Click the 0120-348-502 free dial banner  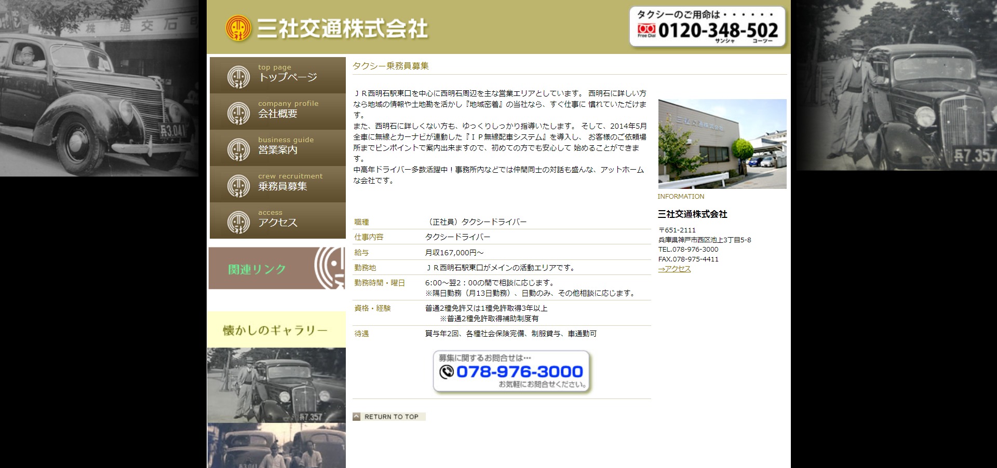pos(707,26)
